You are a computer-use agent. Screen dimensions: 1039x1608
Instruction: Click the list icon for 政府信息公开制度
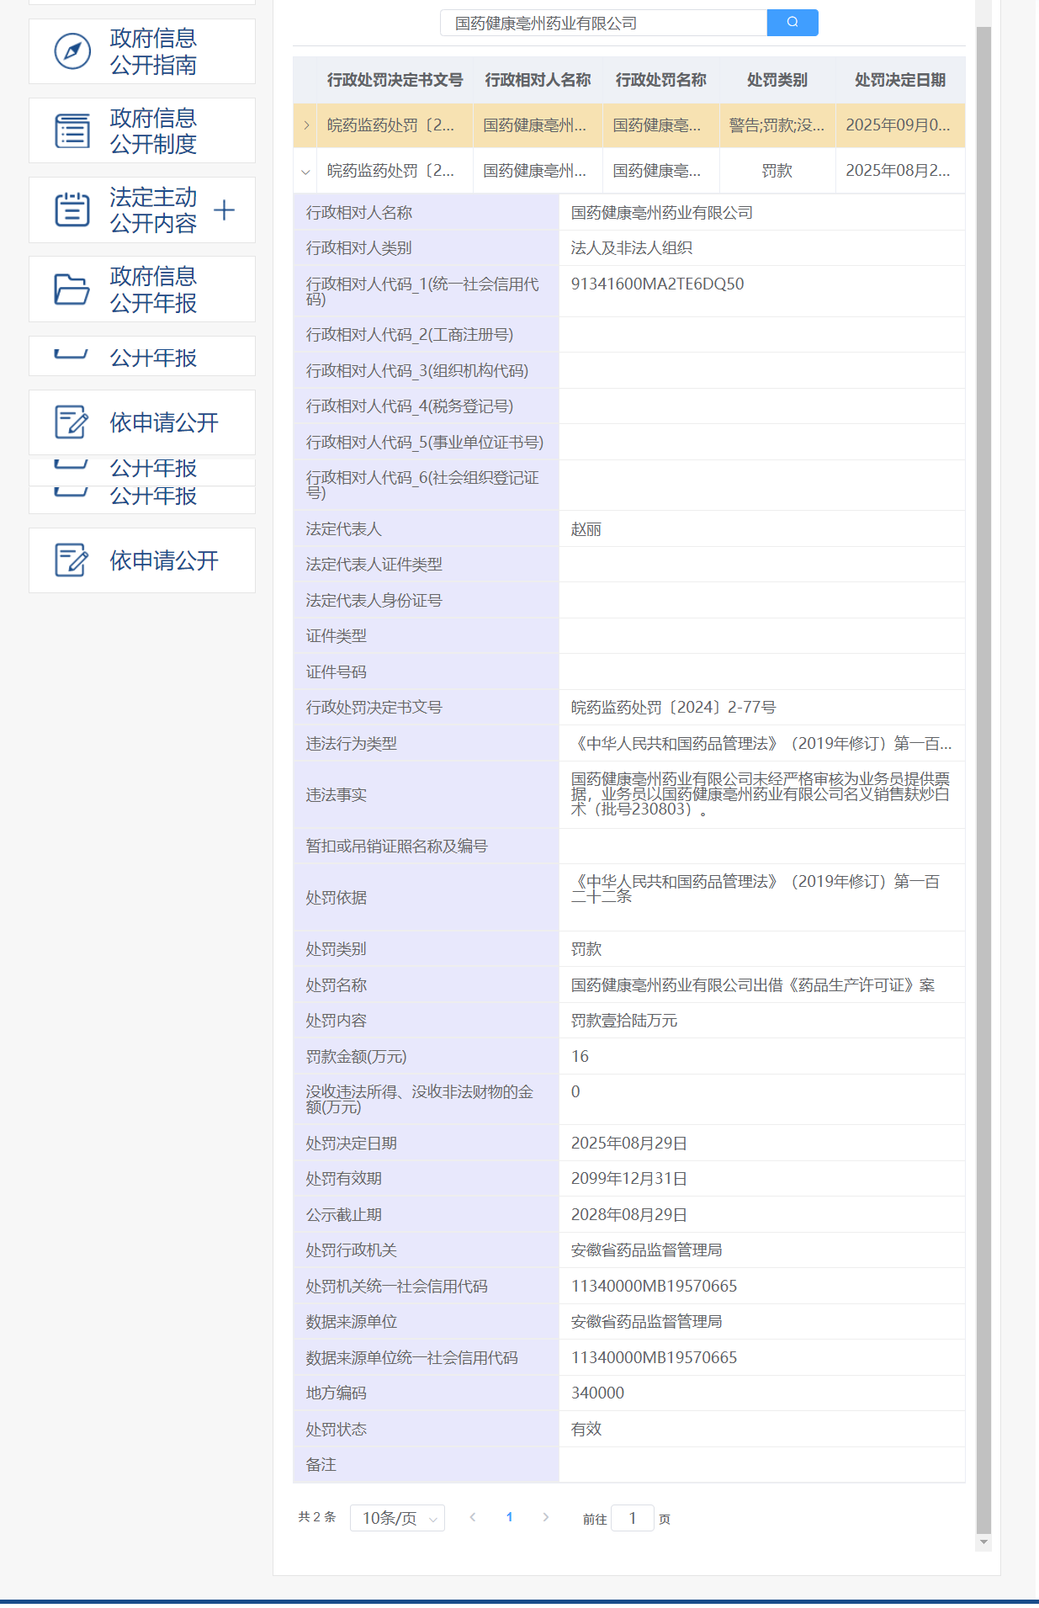pos(72,130)
